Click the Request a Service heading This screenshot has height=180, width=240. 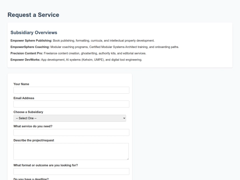click(33, 15)
